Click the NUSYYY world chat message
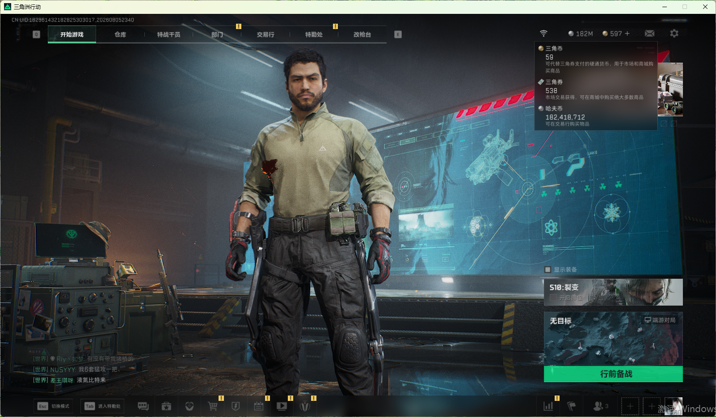 pyautogui.click(x=76, y=369)
